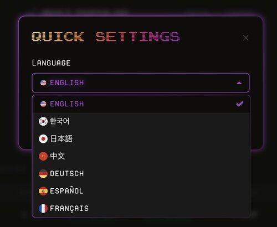Viewport: 277px width, 227px height.
Task: Click the Chinese flag icon
Action: tap(43, 156)
